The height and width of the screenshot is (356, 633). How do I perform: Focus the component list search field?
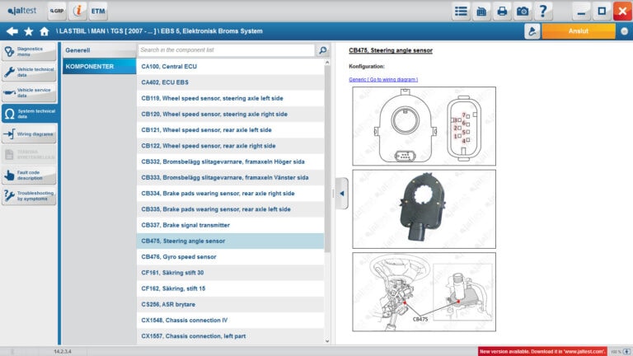click(x=226, y=50)
